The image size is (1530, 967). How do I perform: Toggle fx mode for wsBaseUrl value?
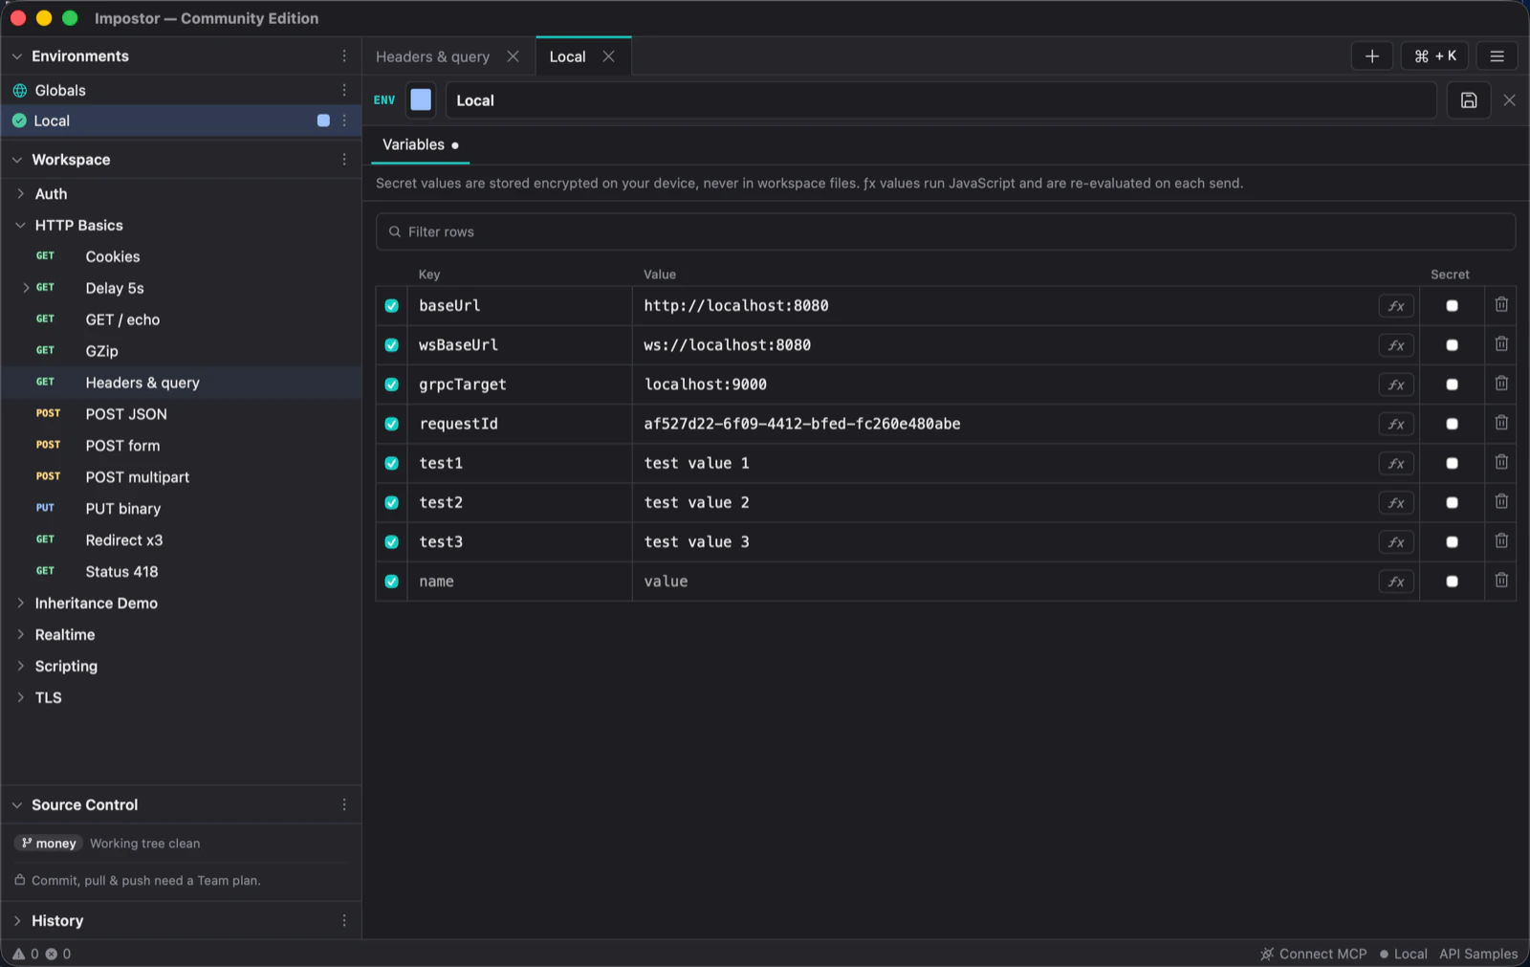point(1396,345)
